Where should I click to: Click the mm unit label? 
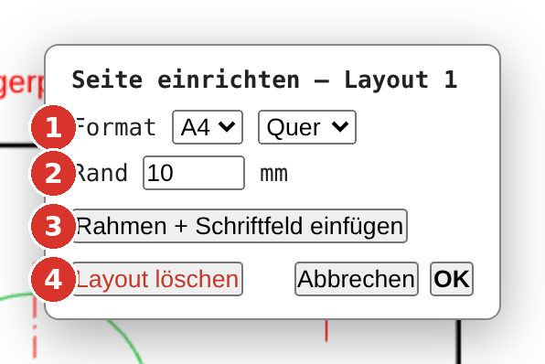[x=274, y=174]
